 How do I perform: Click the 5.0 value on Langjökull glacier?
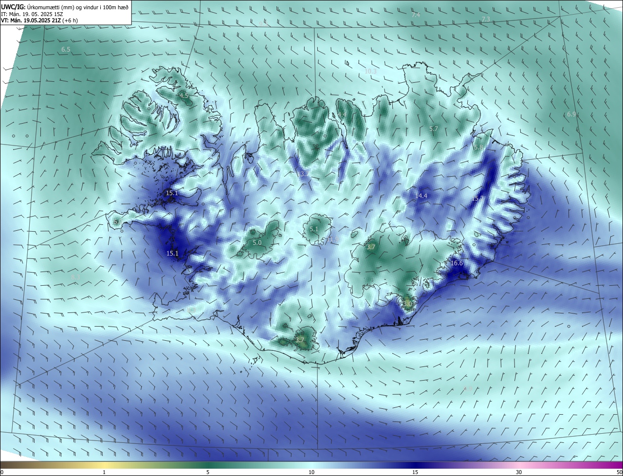click(257, 242)
